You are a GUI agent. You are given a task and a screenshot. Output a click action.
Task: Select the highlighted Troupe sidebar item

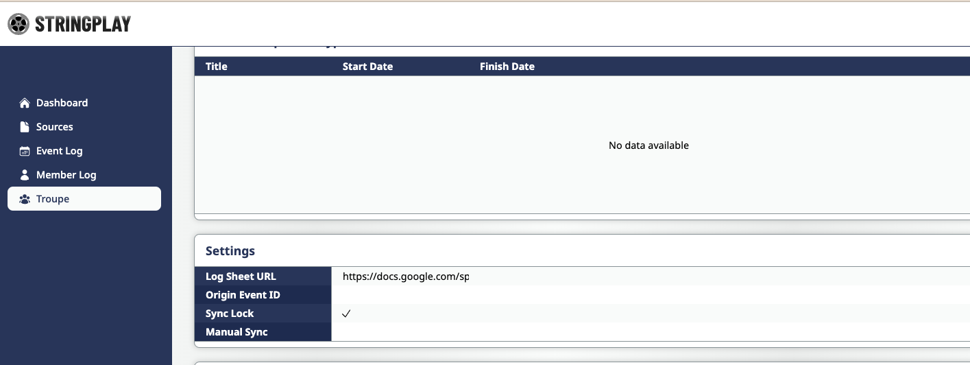click(x=53, y=199)
